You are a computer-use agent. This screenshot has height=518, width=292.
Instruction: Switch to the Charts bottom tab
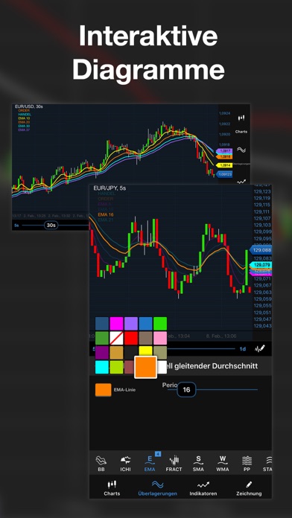point(112,488)
